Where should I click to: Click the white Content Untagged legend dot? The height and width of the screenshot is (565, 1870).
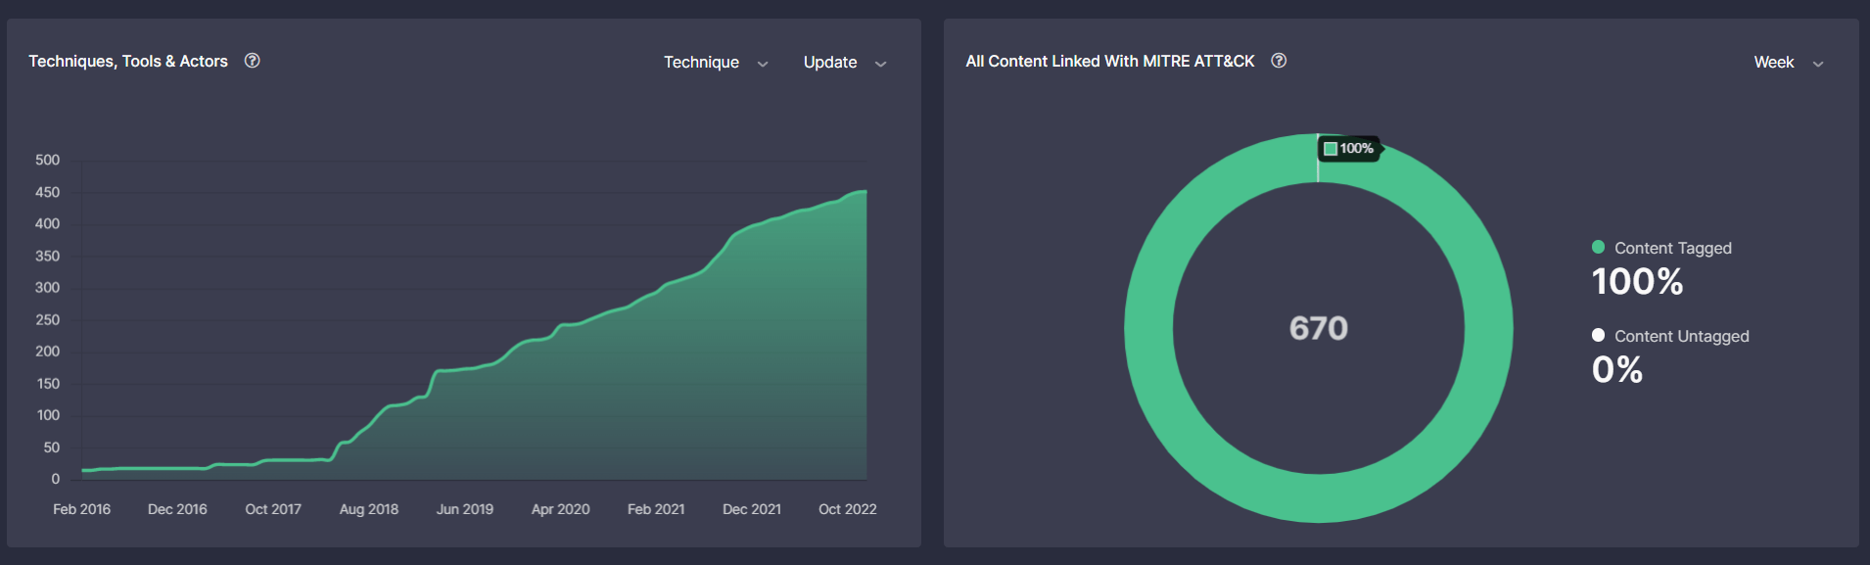click(1598, 336)
